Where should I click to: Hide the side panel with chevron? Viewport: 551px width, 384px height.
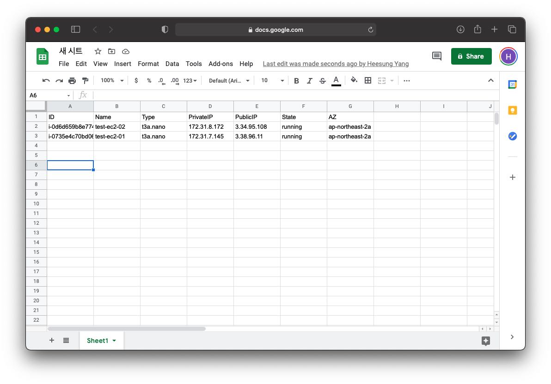512,337
